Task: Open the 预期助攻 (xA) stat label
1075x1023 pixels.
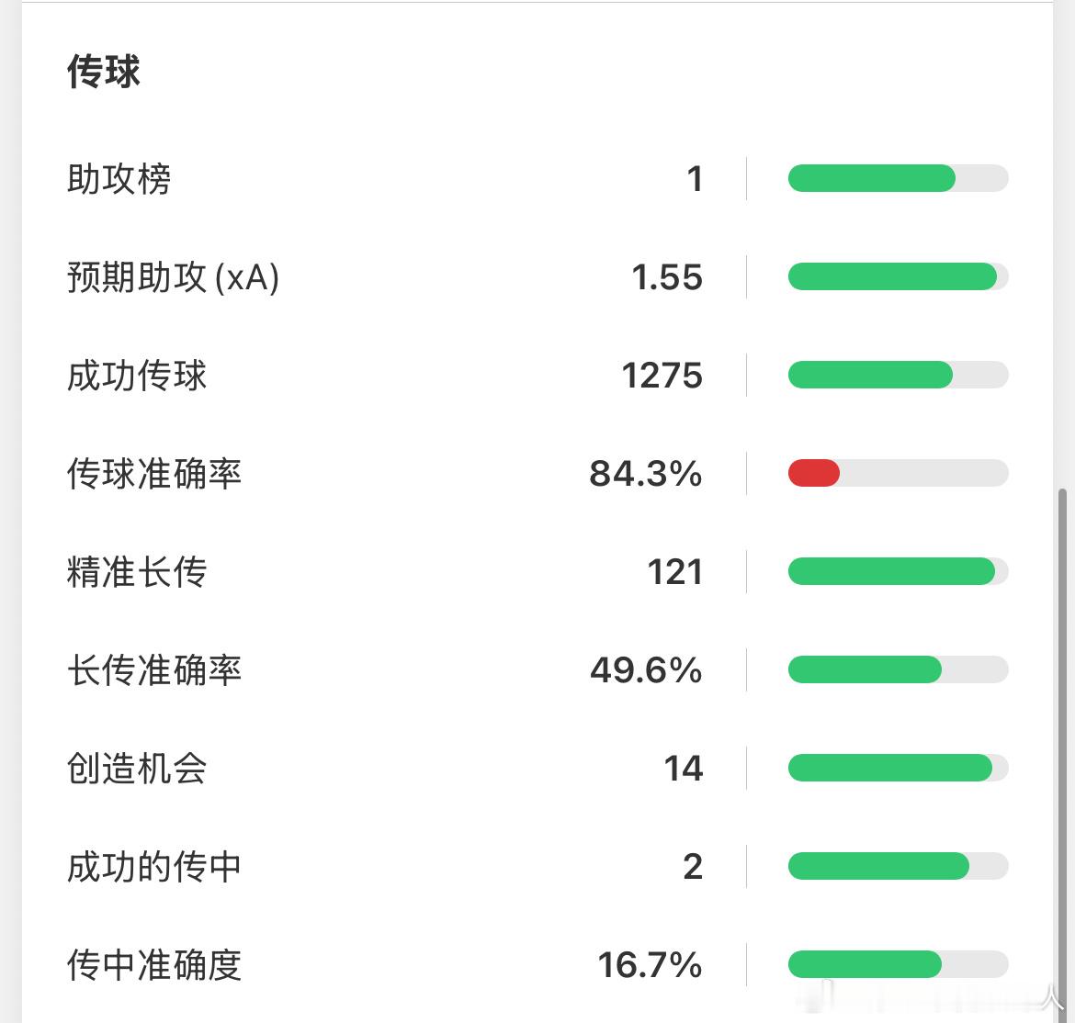Action: [x=173, y=277]
